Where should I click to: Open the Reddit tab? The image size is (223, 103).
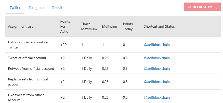point(57,8)
